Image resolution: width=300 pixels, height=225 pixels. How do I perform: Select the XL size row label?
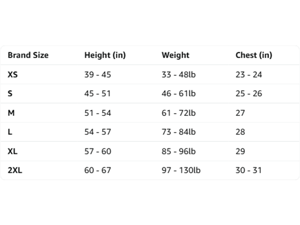[13, 152]
